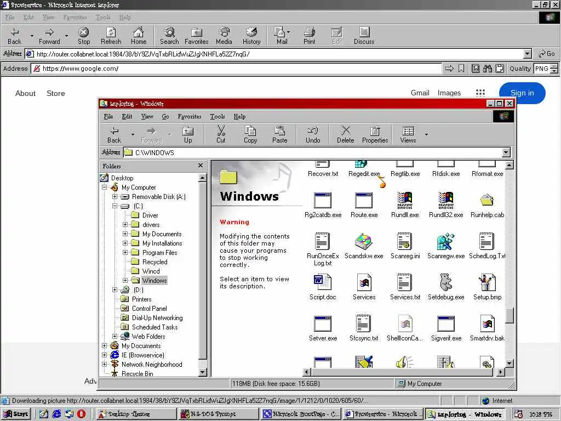Expand the Program Files folder node
Image resolution: width=561 pixels, height=421 pixels.
click(x=125, y=252)
